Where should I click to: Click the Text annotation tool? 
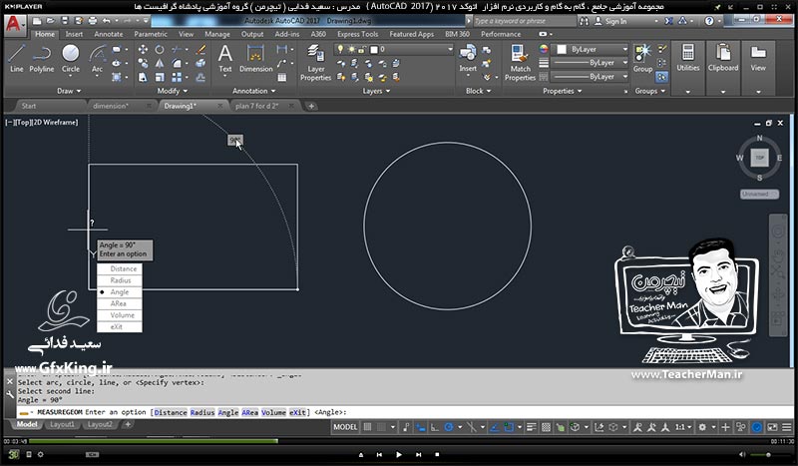(225, 58)
